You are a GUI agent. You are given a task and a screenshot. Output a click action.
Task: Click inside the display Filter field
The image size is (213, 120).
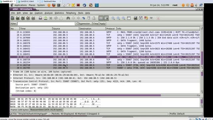click(46, 24)
